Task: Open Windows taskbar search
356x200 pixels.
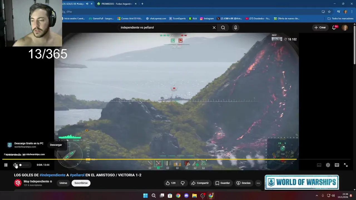Action: (x=154, y=196)
